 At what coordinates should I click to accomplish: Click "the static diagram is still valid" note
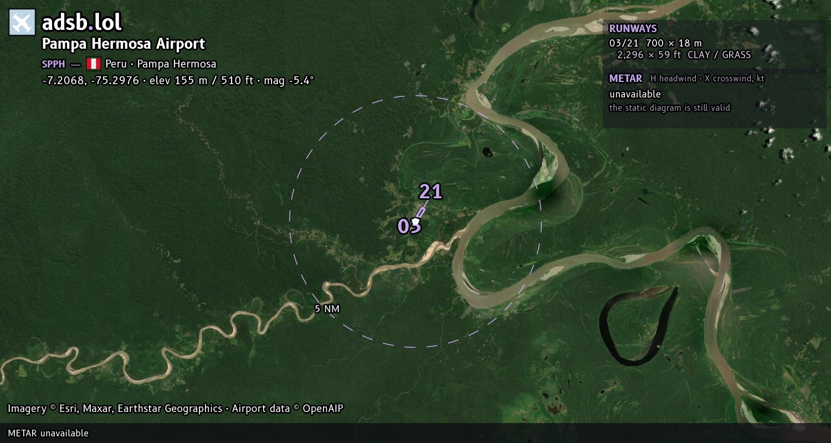pos(670,108)
